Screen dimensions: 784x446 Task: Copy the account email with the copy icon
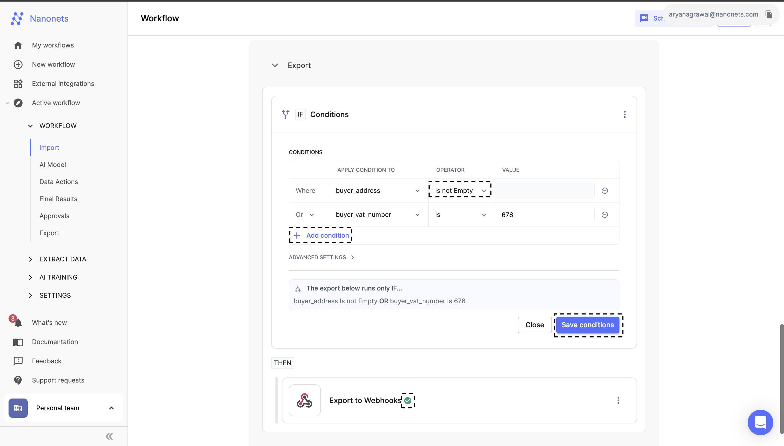[x=769, y=14]
